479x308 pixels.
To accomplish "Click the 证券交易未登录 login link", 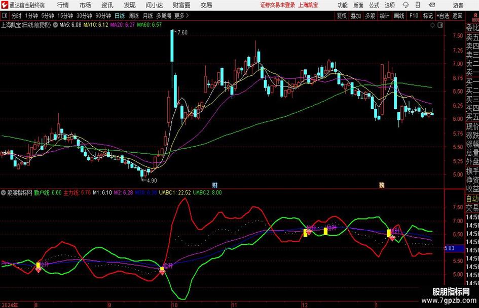I will click(278, 5).
